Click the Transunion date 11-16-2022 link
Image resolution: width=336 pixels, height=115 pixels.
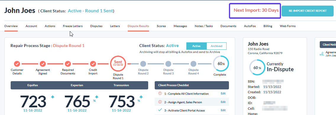point(121,110)
